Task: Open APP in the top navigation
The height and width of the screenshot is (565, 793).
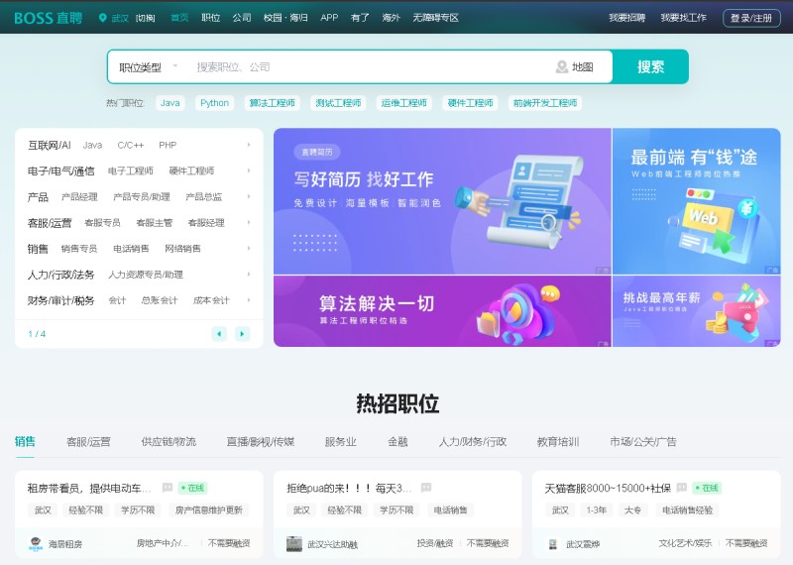Action: coord(329,18)
